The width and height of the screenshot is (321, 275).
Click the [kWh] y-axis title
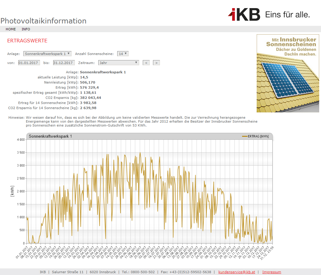(12, 191)
